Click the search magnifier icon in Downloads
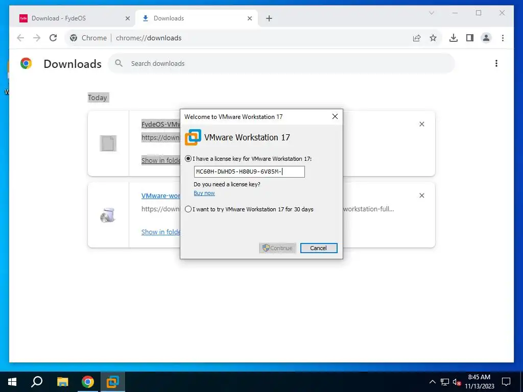 tap(118, 63)
